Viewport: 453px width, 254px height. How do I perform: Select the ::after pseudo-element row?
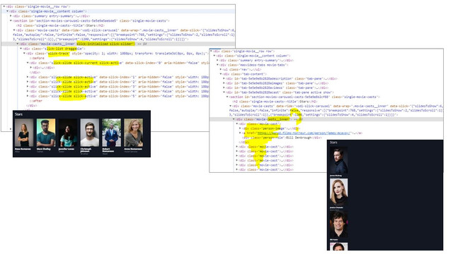pyautogui.click(x=36, y=101)
